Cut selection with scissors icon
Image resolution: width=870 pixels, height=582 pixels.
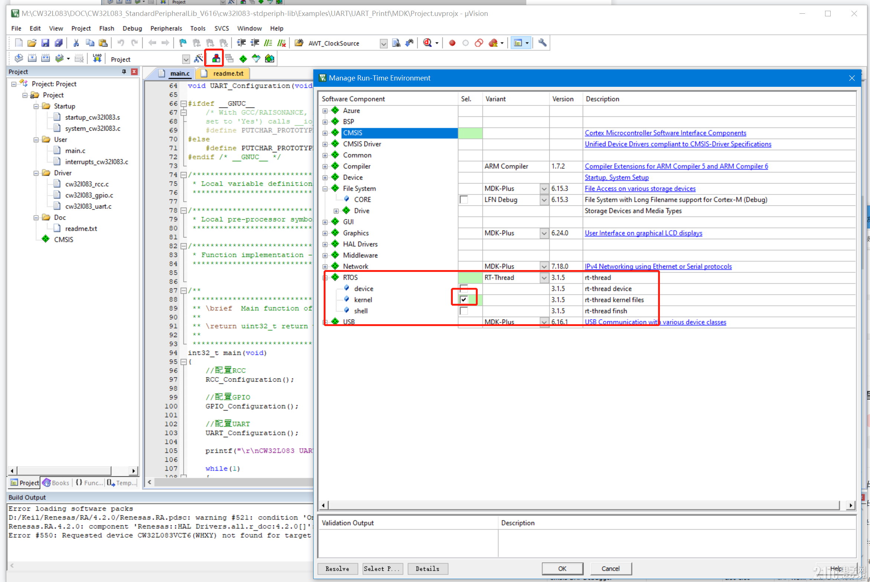click(76, 43)
